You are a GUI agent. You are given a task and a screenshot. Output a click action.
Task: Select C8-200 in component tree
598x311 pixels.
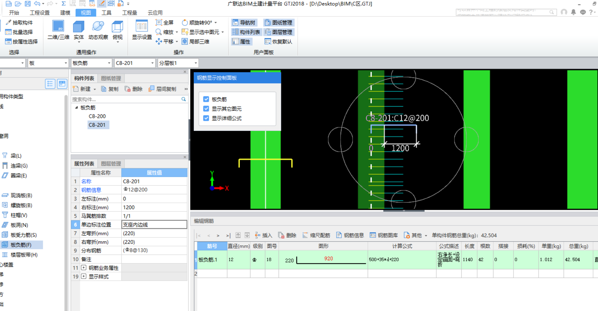tap(97, 116)
